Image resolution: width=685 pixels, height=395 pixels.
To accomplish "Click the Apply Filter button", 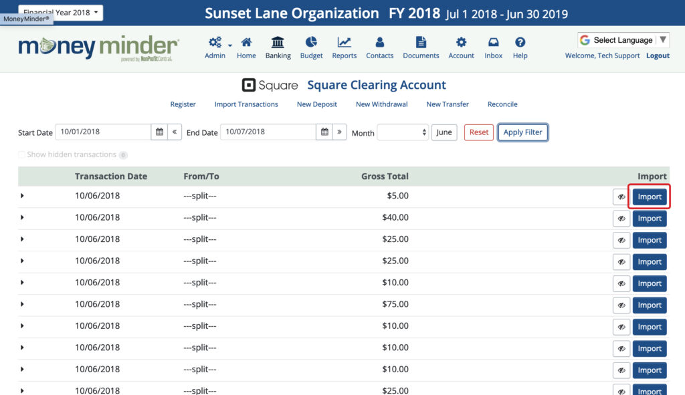I will pos(522,132).
